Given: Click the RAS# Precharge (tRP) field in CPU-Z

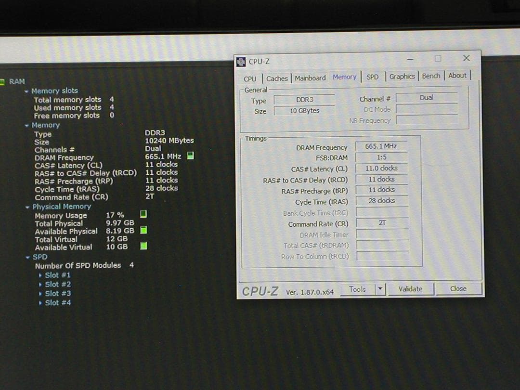Looking at the screenshot, I should (x=381, y=190).
